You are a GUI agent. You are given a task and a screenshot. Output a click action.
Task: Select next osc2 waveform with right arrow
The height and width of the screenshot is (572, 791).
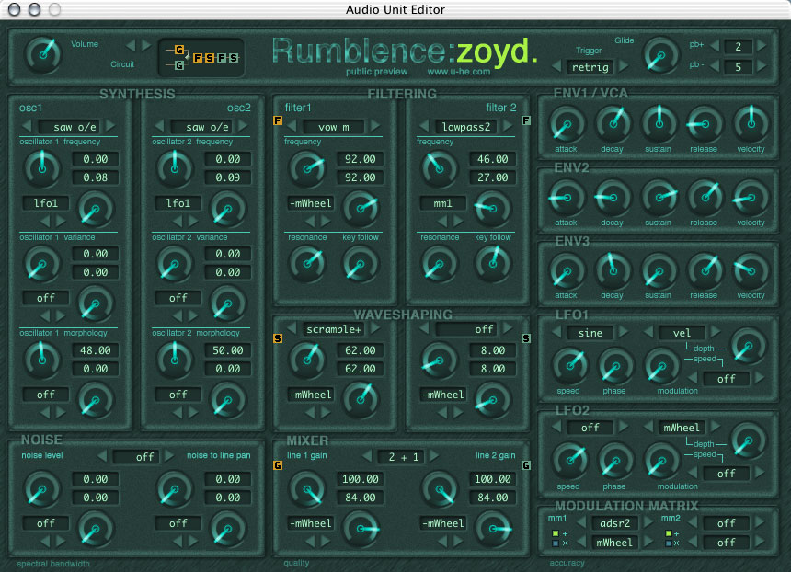tap(243, 126)
